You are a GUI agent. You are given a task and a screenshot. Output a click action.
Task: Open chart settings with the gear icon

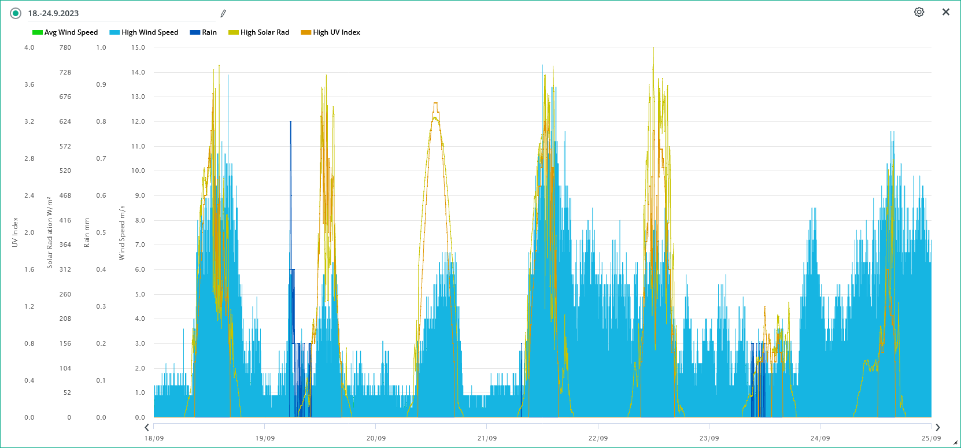pos(919,12)
